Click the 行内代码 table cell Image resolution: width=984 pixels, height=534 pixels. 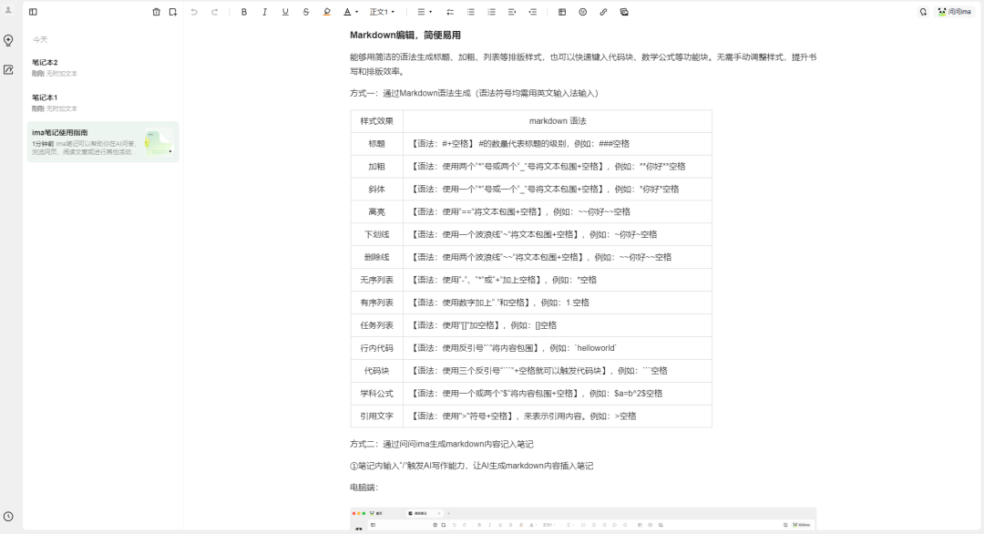[376, 348]
